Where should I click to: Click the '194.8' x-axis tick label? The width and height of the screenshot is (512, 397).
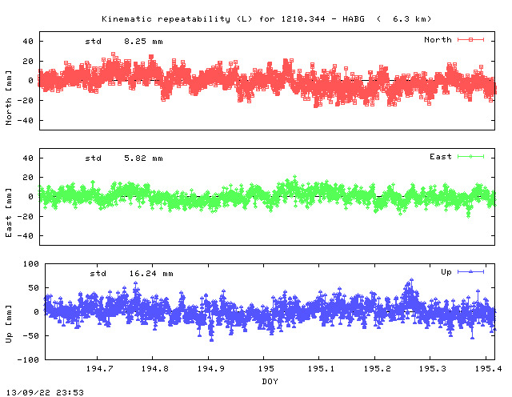click(x=154, y=368)
